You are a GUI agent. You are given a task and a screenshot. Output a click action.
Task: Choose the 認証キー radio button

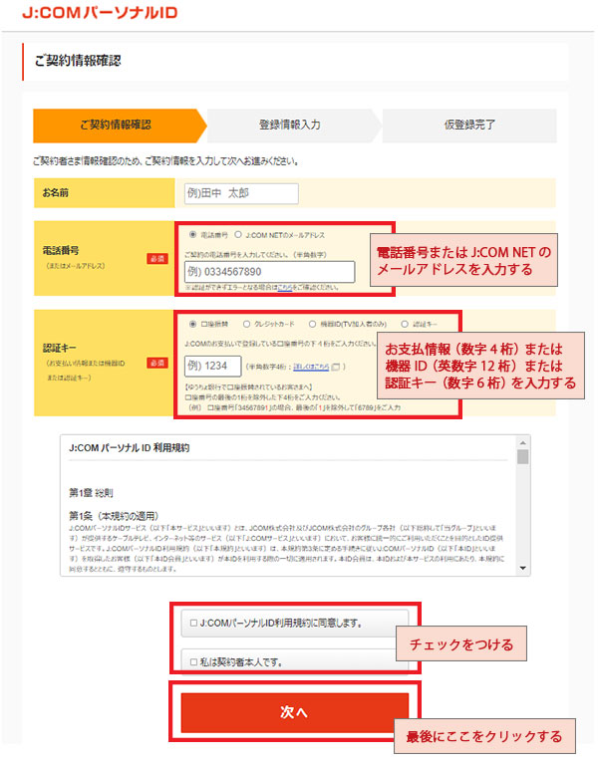405,324
